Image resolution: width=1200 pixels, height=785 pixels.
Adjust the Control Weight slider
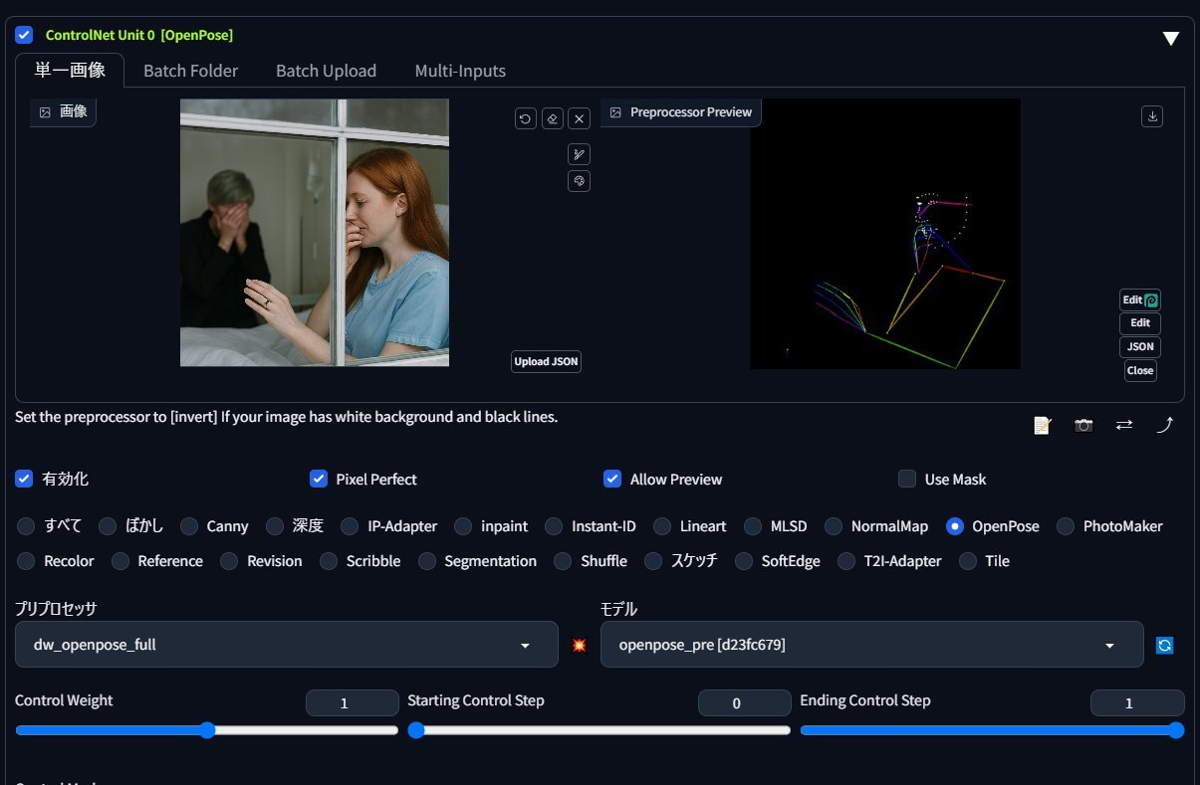click(207, 730)
